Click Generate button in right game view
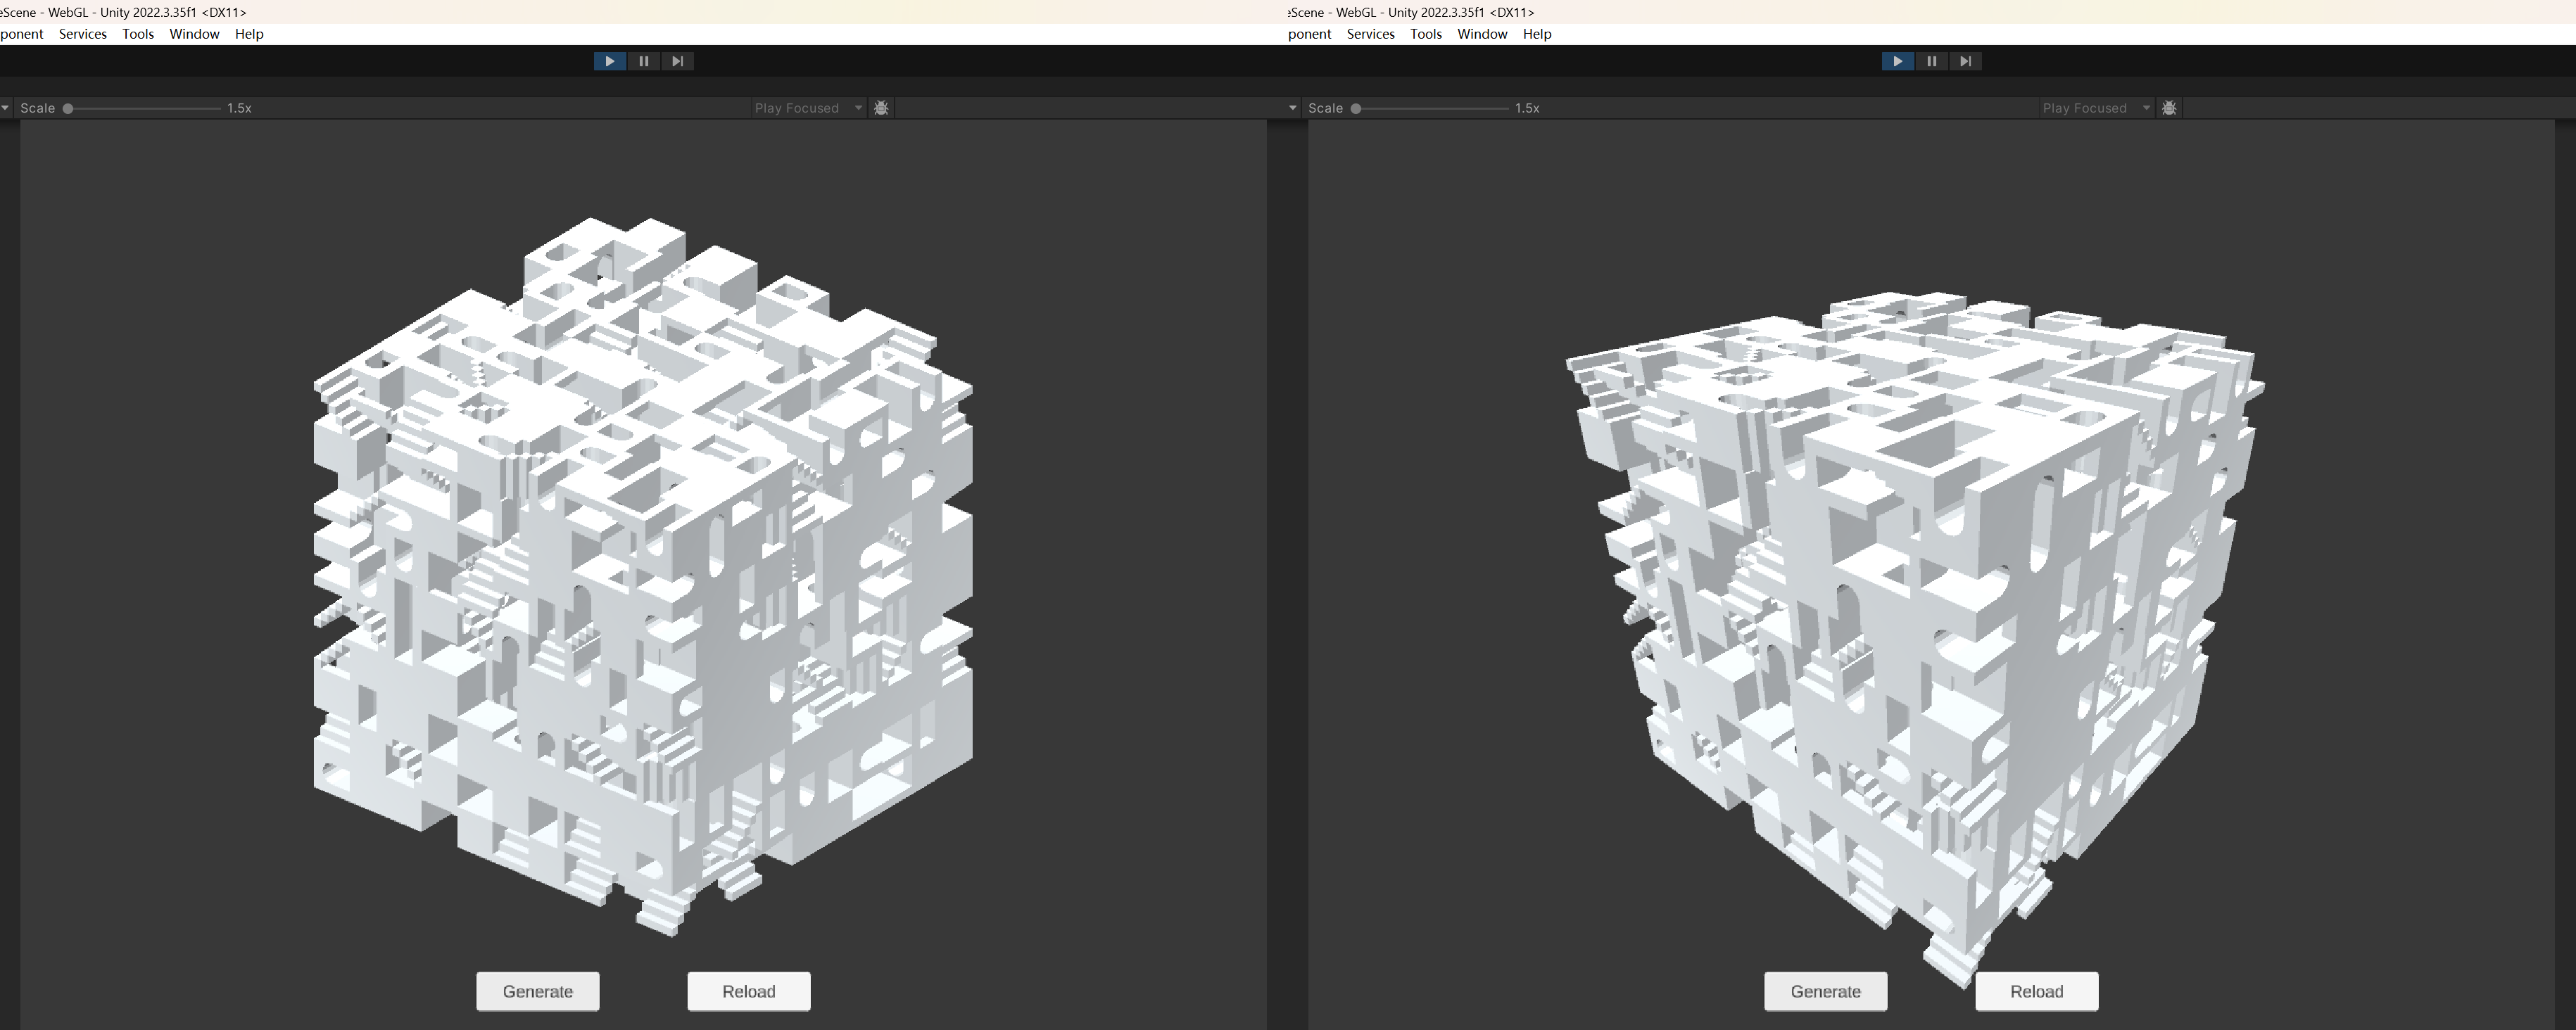Viewport: 2576px width, 1030px height. pos(1826,991)
